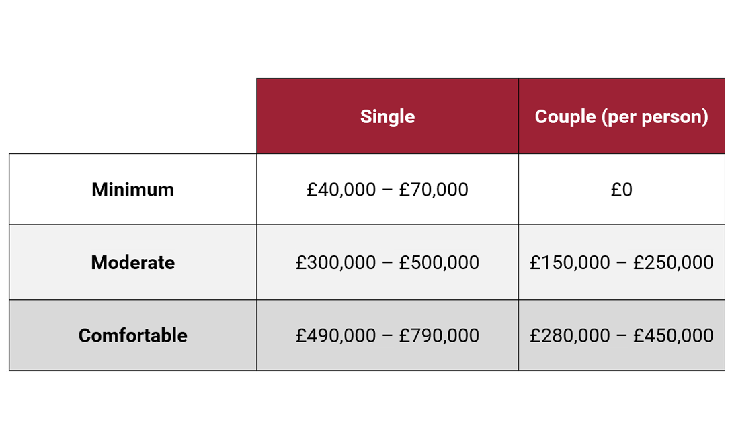Click the £490,000 – £790,000 cell
This screenshot has width=730, height=437.
point(387,335)
